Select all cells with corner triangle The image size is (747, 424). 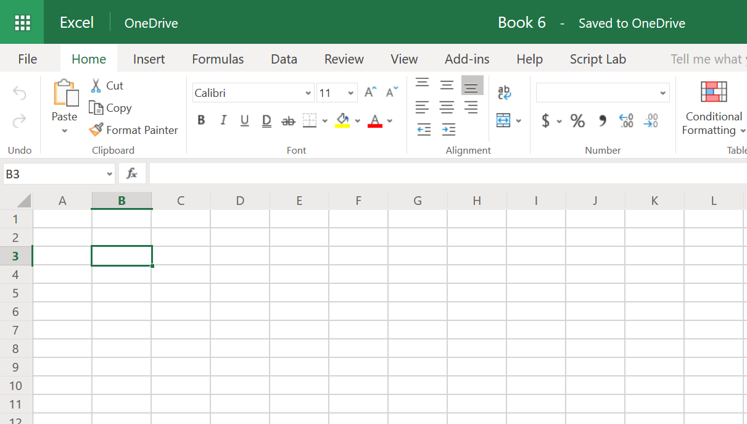[23, 201]
